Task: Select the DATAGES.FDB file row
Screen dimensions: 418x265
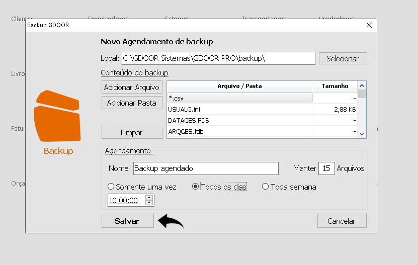Action: click(262, 121)
